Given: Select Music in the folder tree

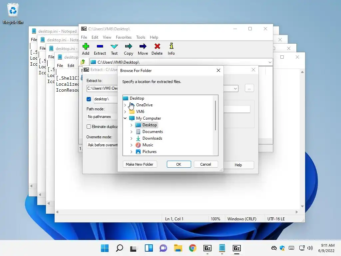Looking at the screenshot, I should (x=148, y=145).
